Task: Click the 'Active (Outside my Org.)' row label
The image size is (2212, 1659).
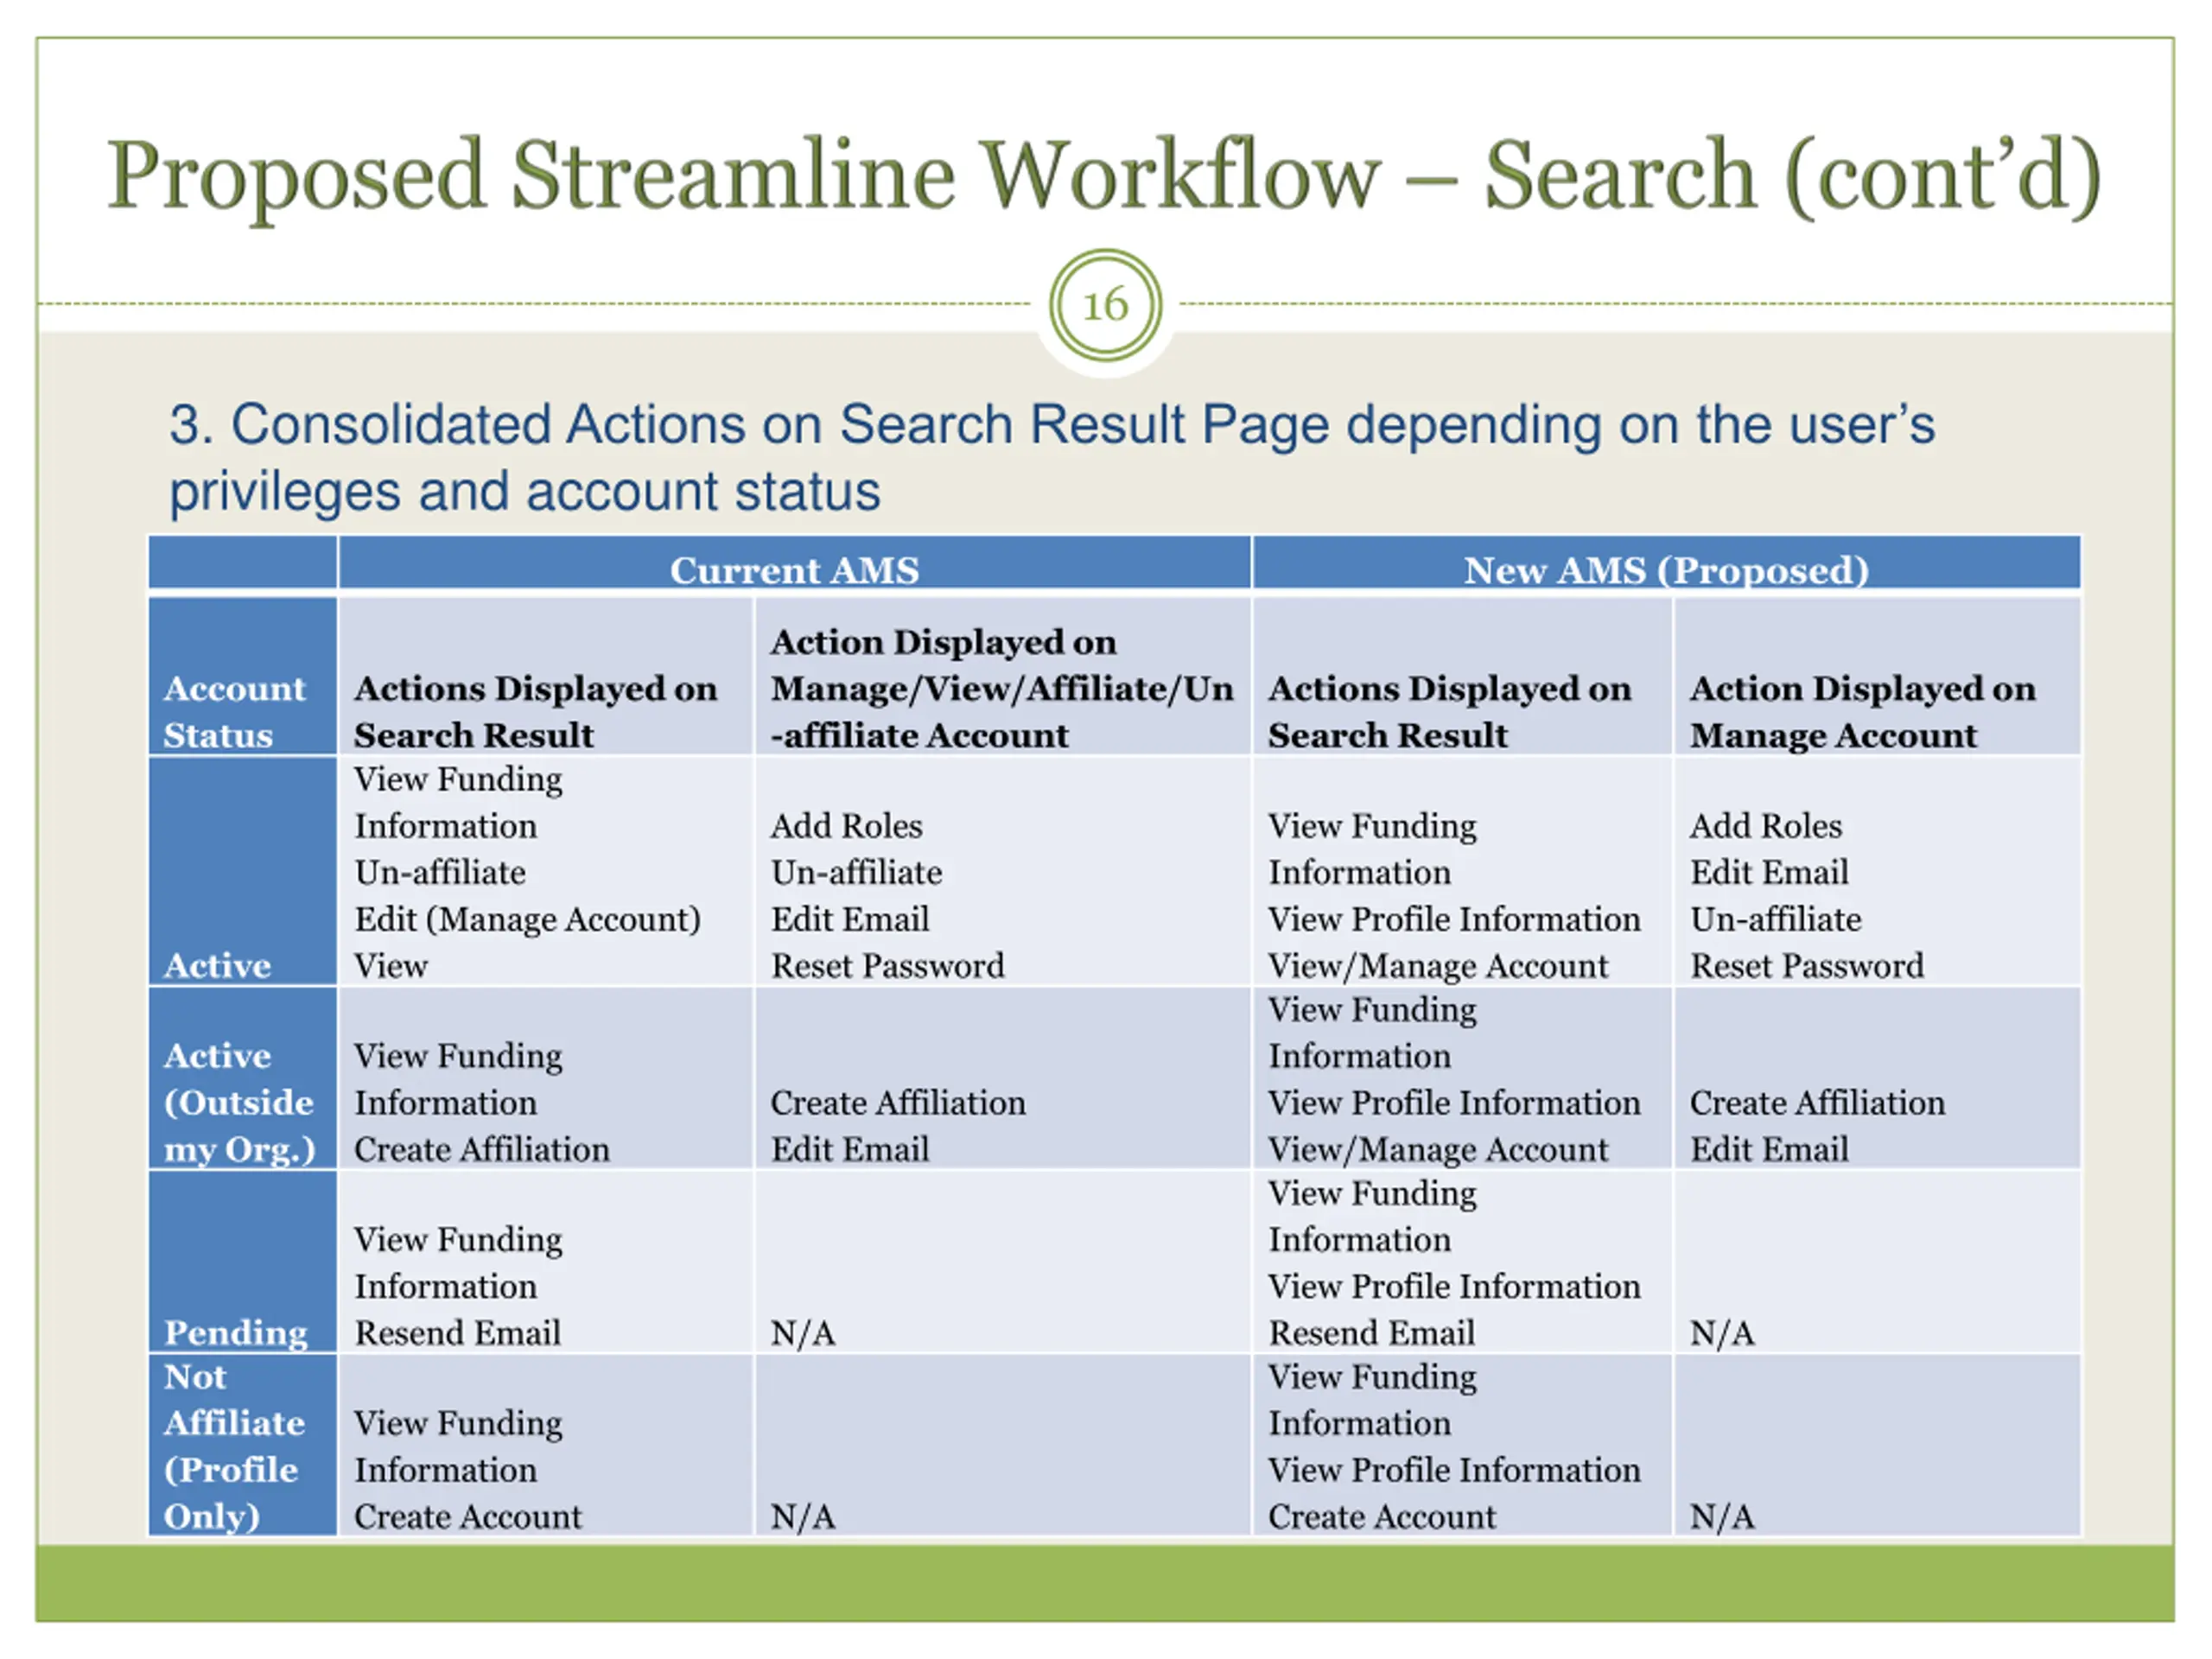Action: point(239,1102)
